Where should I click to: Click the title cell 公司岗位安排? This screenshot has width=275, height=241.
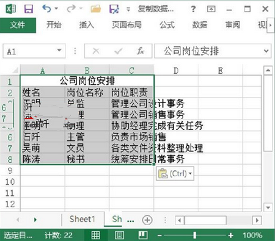87,81
